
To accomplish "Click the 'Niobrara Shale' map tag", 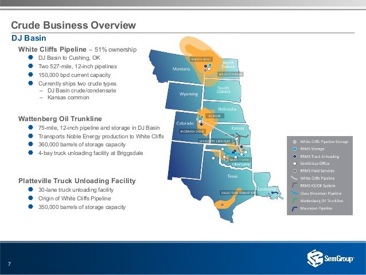I will coord(193,131).
